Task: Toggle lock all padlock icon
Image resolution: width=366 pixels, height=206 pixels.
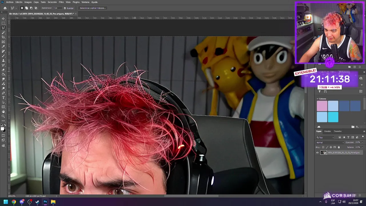Action: coord(339,147)
